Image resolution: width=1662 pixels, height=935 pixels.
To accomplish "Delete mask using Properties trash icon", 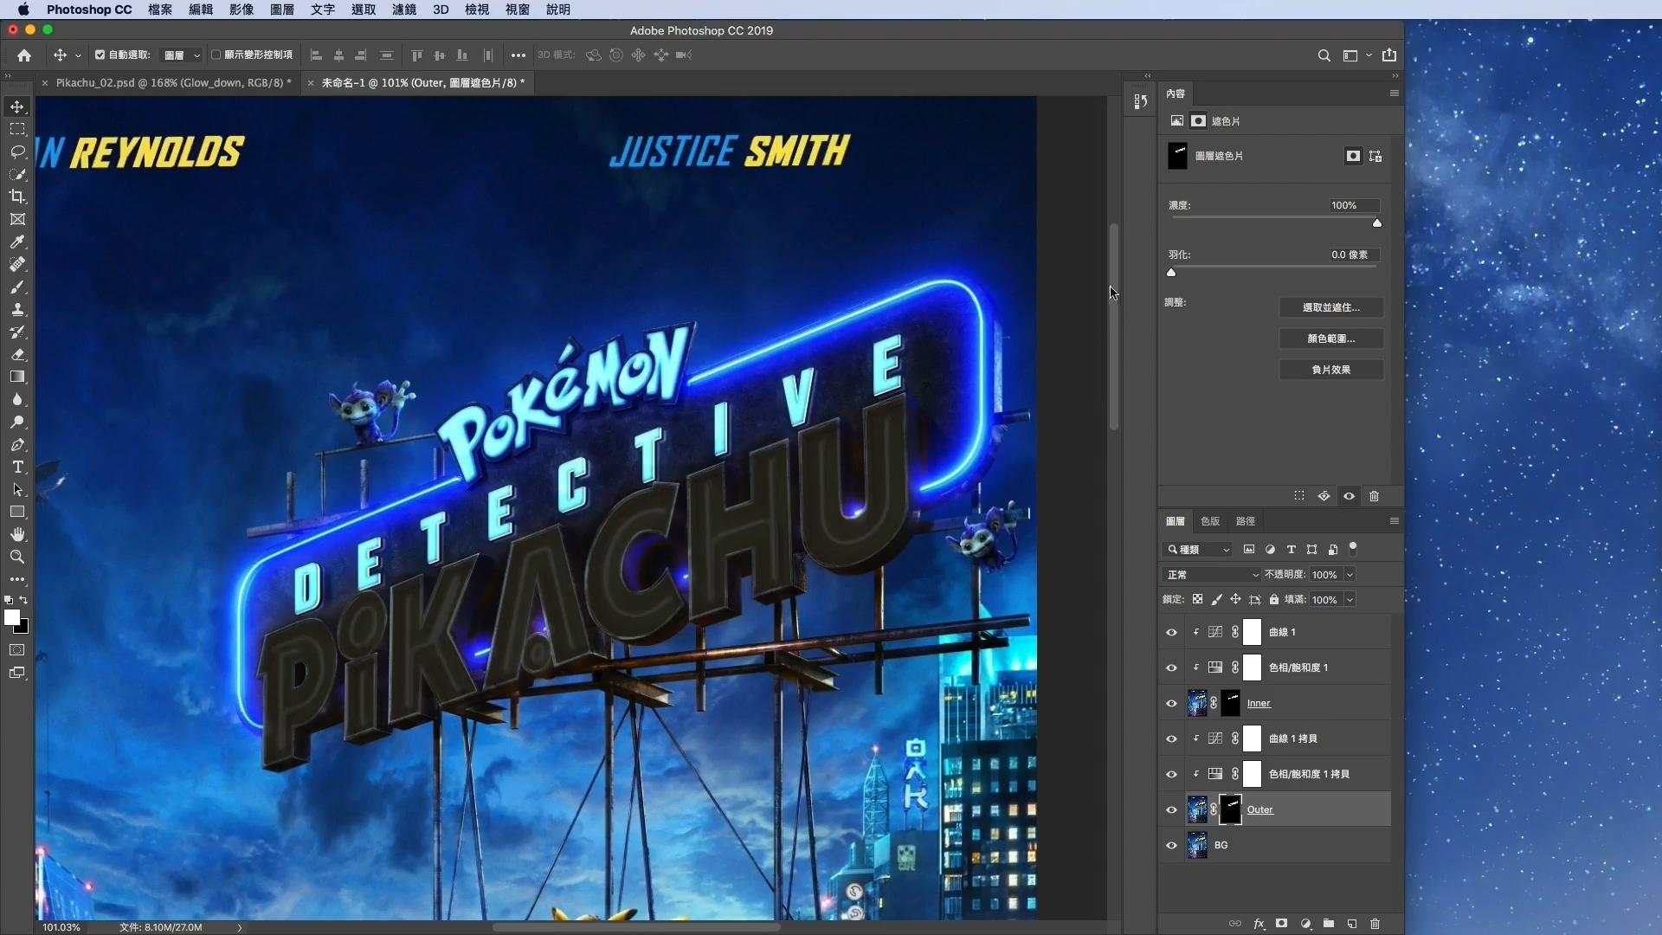I will pos(1374,496).
